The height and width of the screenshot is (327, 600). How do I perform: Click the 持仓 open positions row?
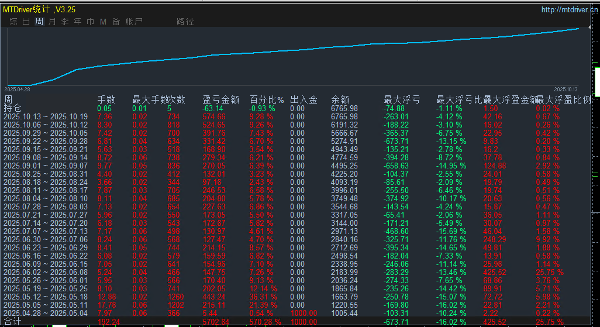pyautogui.click(x=13, y=108)
